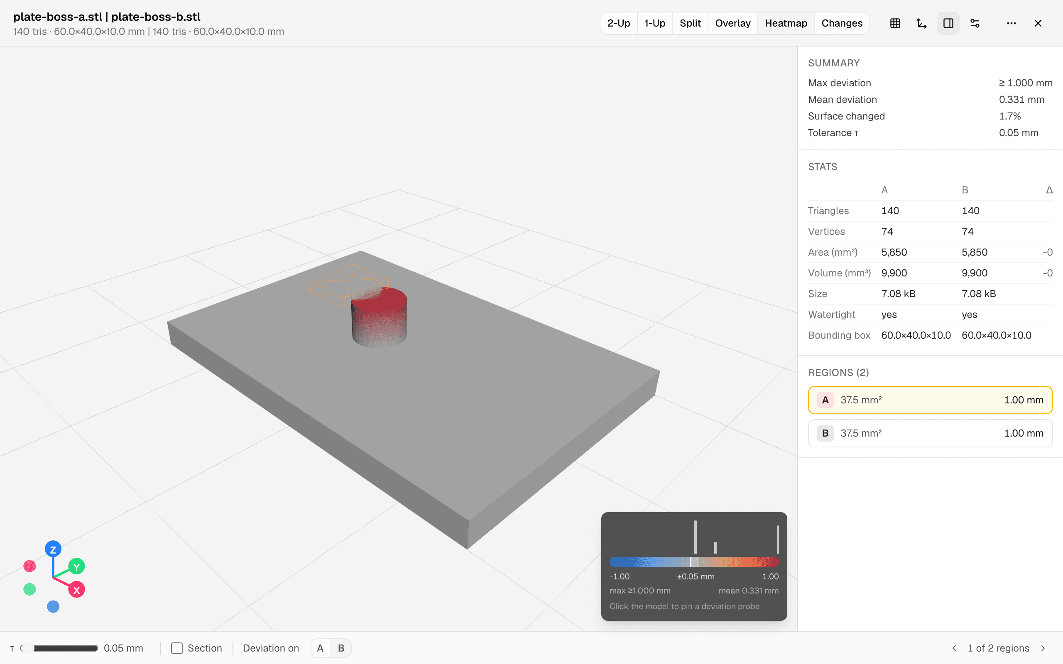Open the Heatmap view tab
1063x664 pixels.
coord(786,23)
